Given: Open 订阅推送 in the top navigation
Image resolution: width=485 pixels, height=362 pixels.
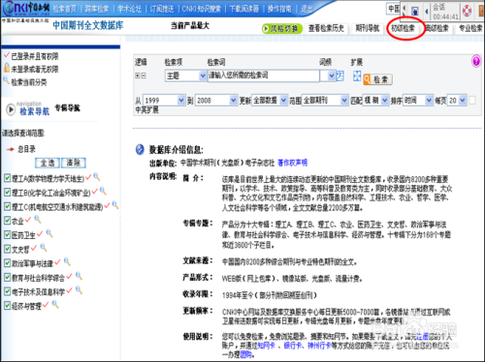Looking at the screenshot, I should (x=162, y=9).
